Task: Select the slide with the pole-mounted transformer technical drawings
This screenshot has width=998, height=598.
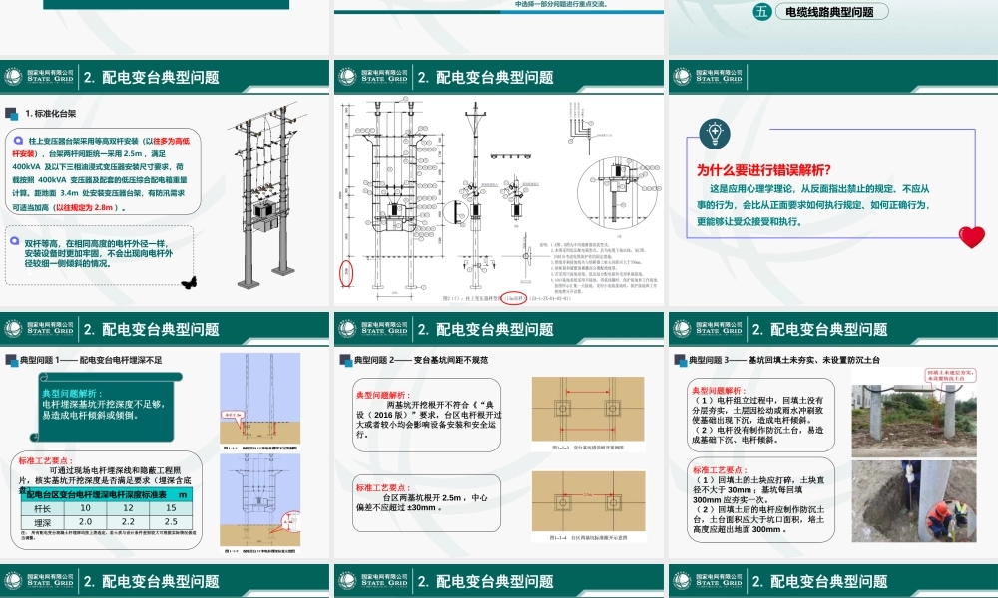Action: 498,183
